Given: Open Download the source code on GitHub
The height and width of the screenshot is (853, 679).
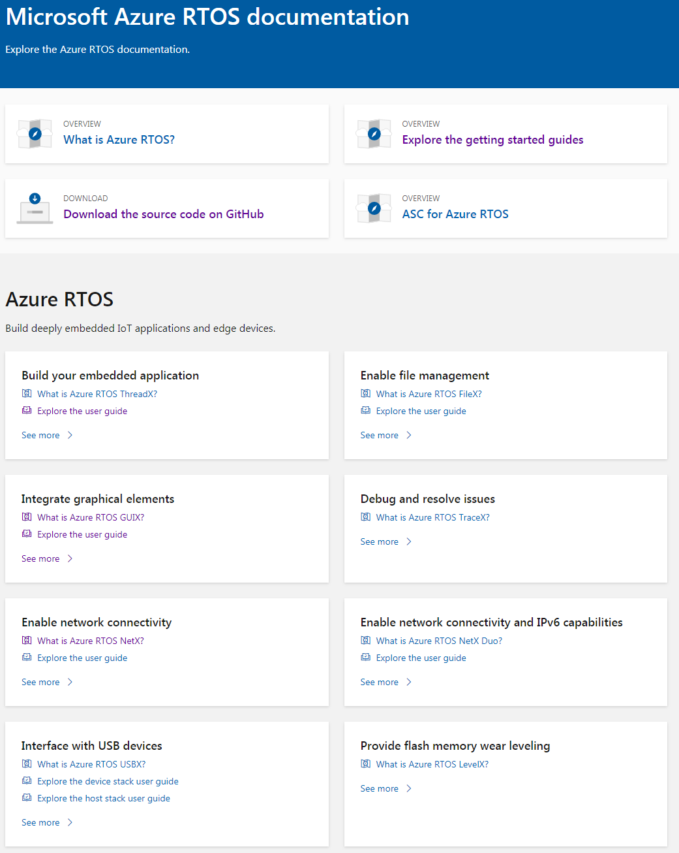Looking at the screenshot, I should pos(164,214).
